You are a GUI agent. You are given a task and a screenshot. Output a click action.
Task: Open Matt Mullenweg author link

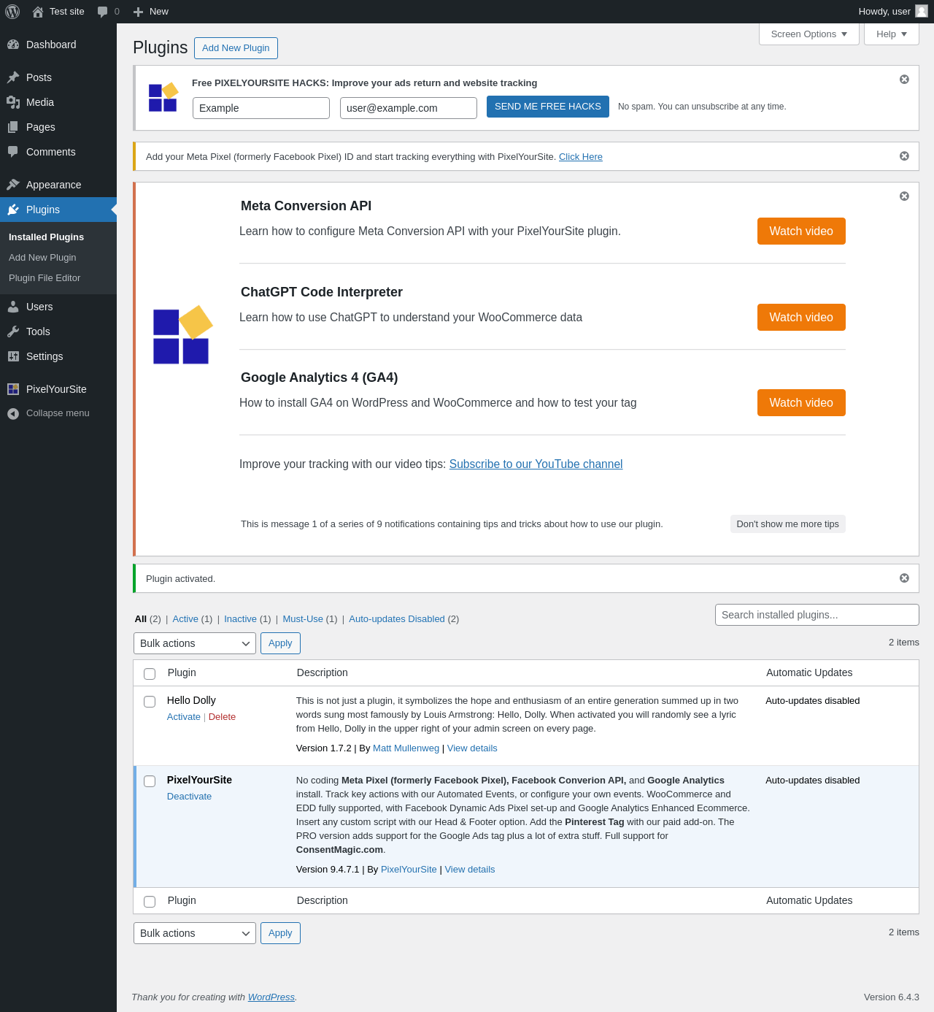coord(406,748)
